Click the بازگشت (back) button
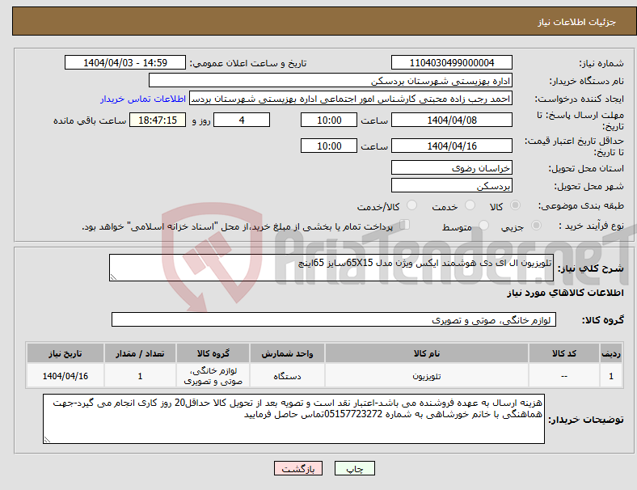This screenshot has height=490, width=637. (x=298, y=468)
